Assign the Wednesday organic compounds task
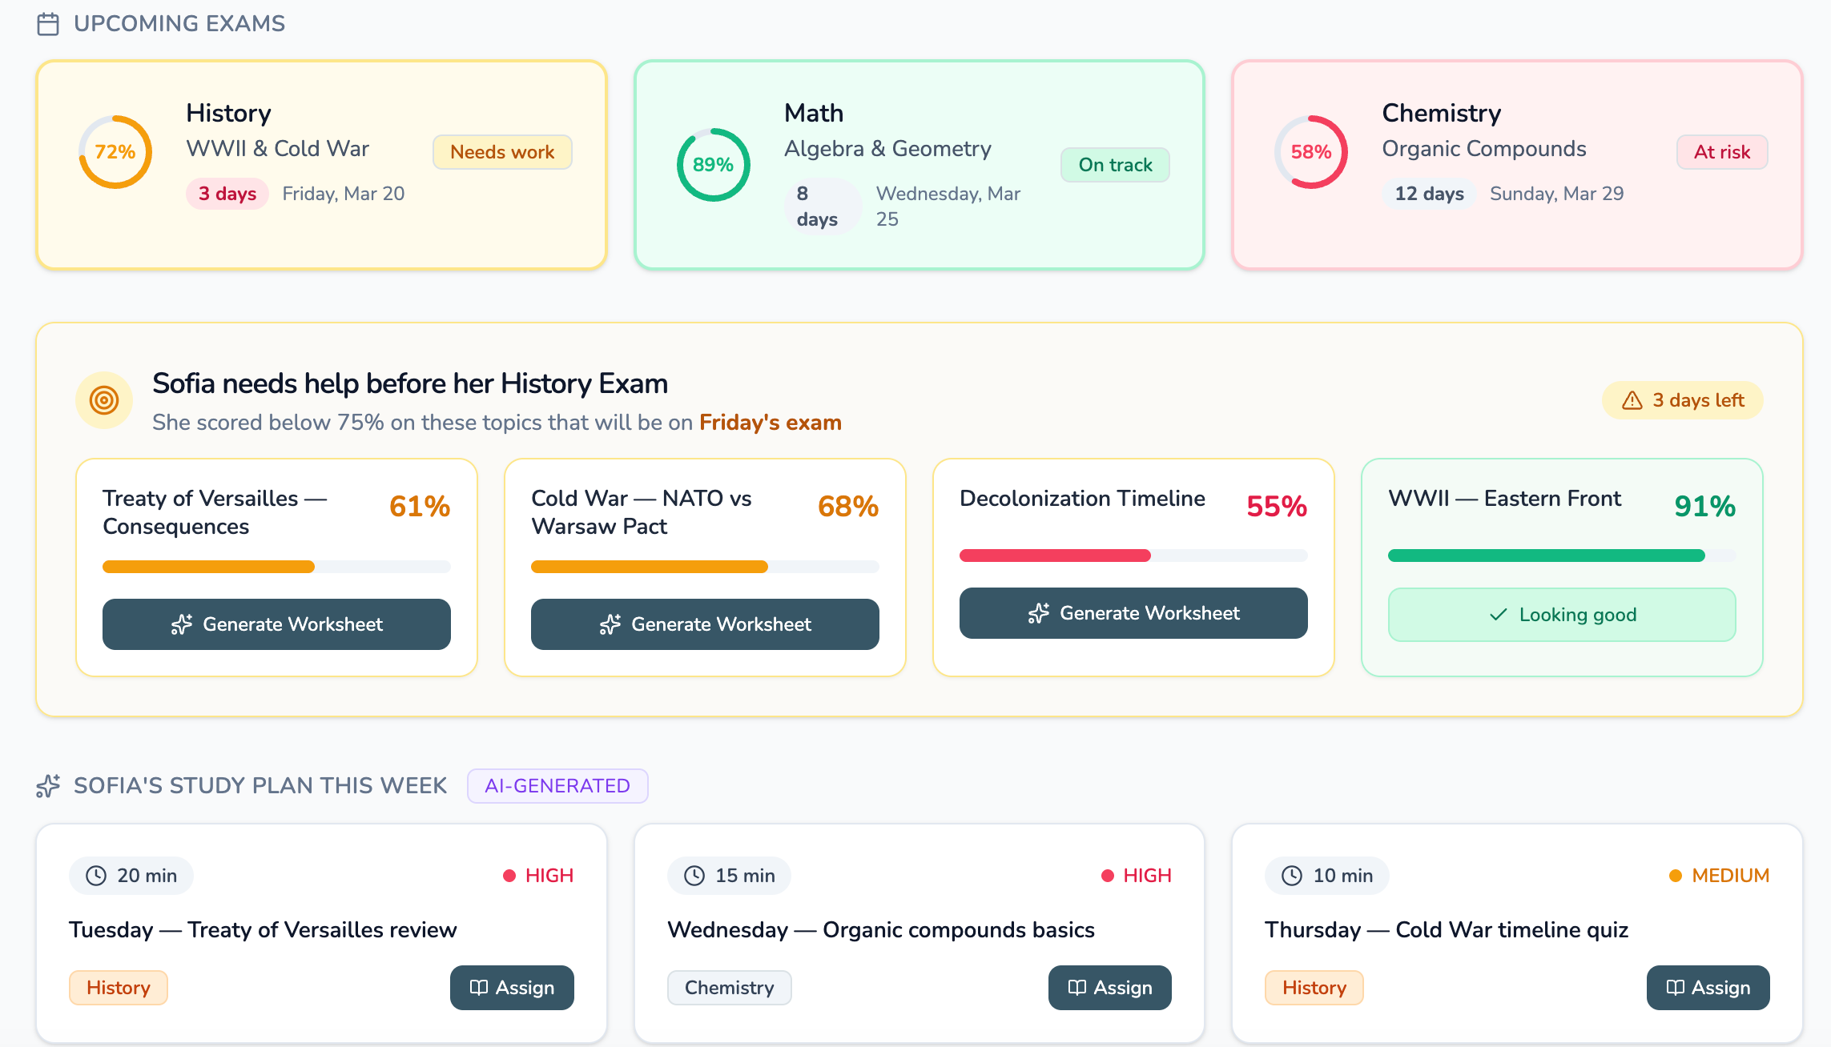The image size is (1831, 1047). tap(1110, 988)
